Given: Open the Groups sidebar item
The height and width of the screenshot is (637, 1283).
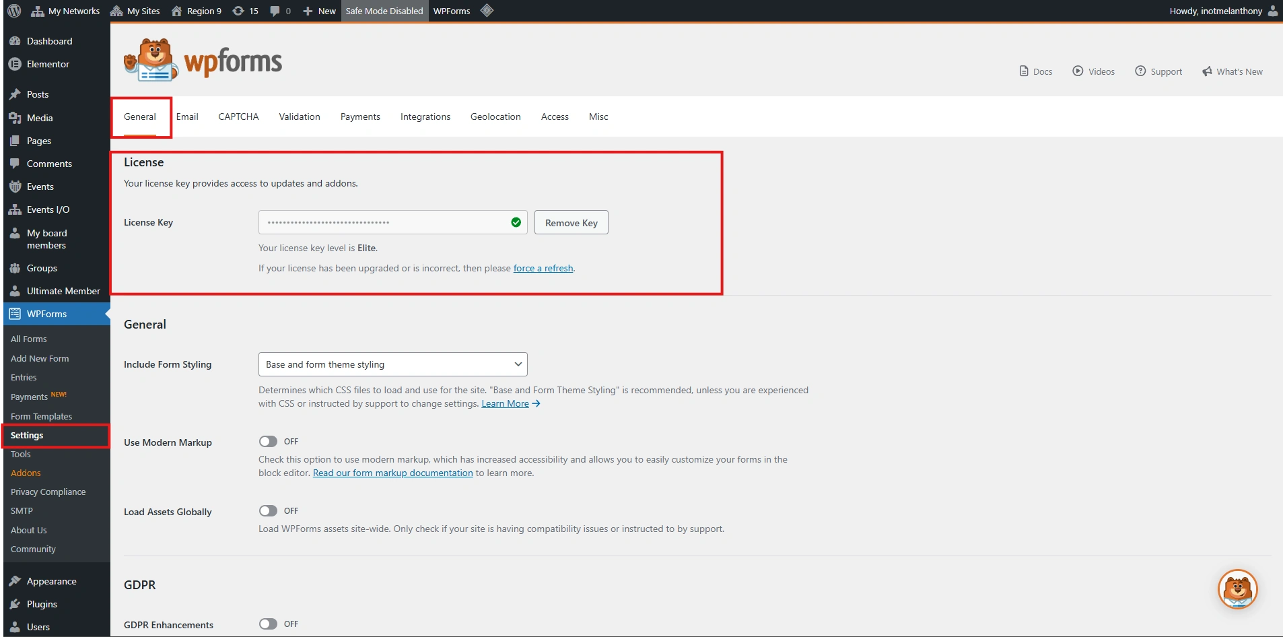Looking at the screenshot, I should pos(57,268).
